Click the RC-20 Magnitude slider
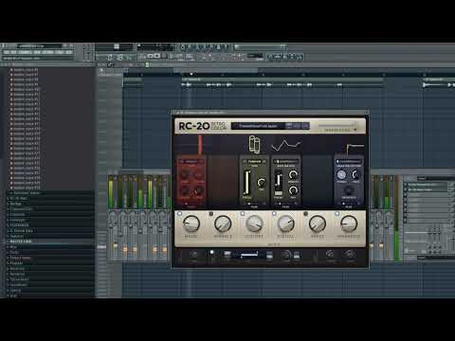 coord(337,126)
